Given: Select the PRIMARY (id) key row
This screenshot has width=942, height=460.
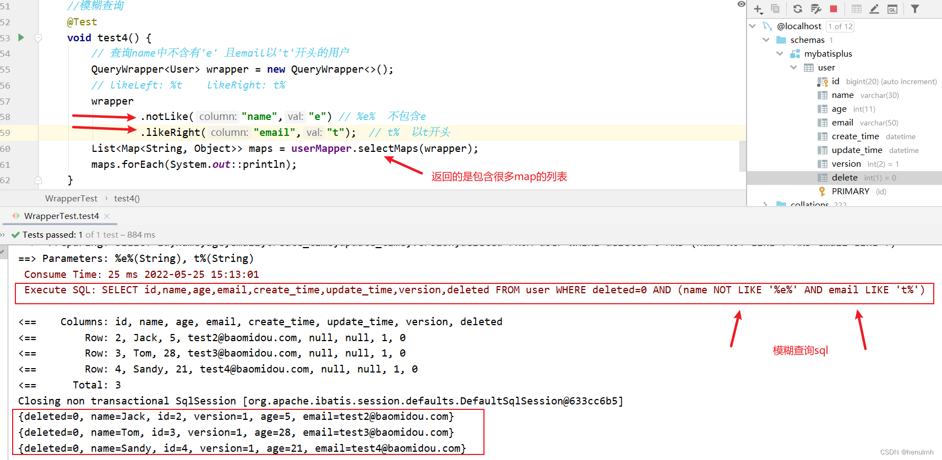Looking at the screenshot, I should click(844, 191).
